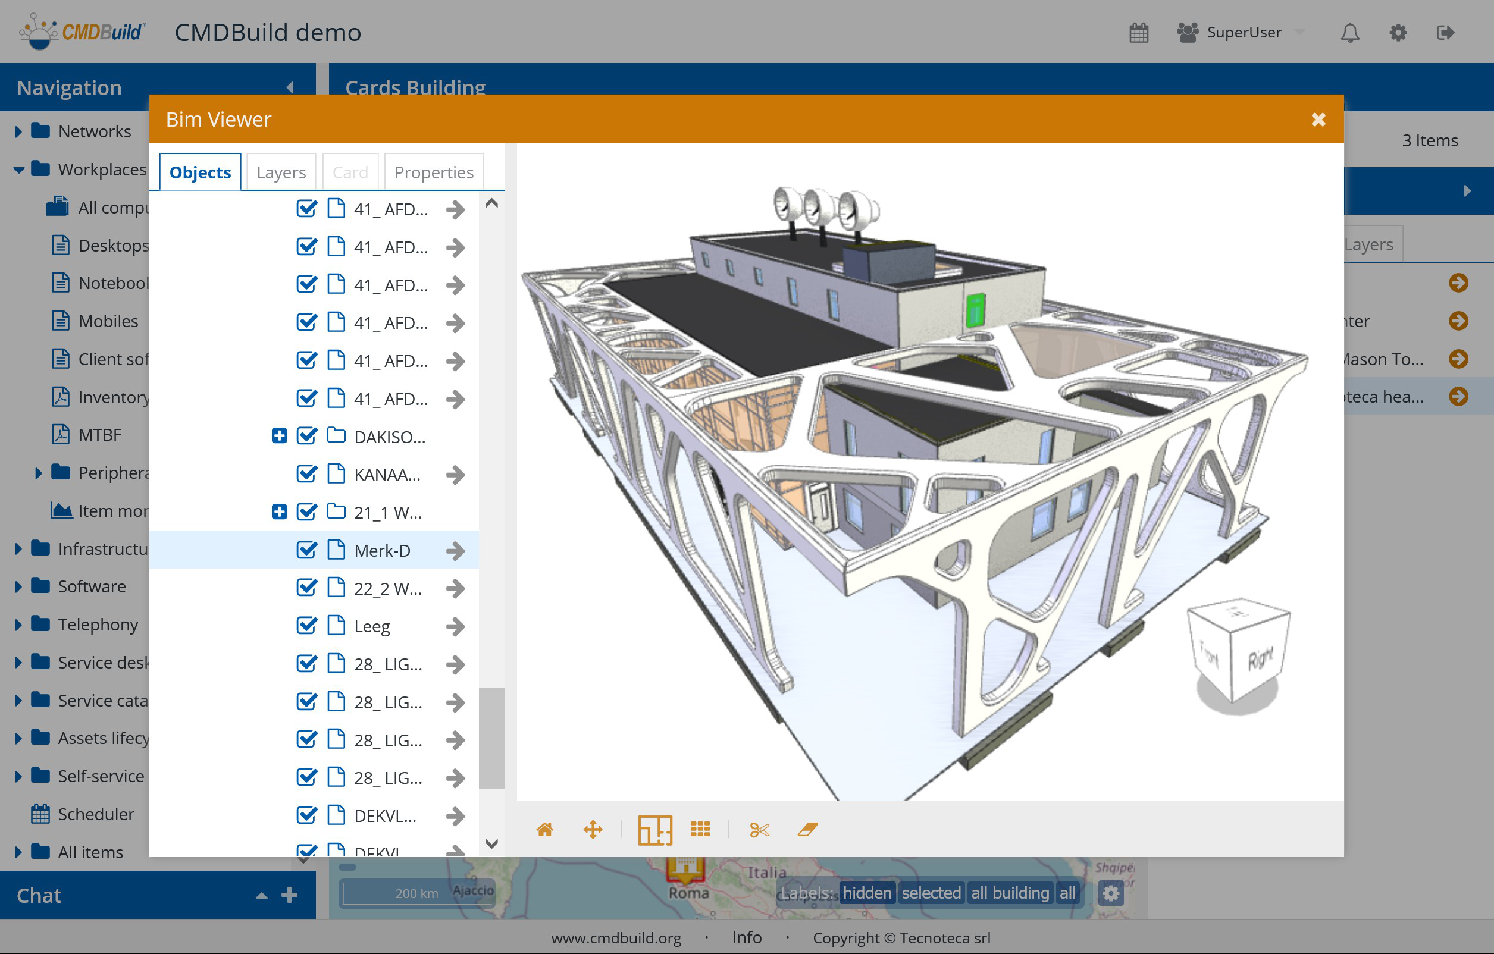
Task: Click the Info link in footer
Action: pos(746,937)
